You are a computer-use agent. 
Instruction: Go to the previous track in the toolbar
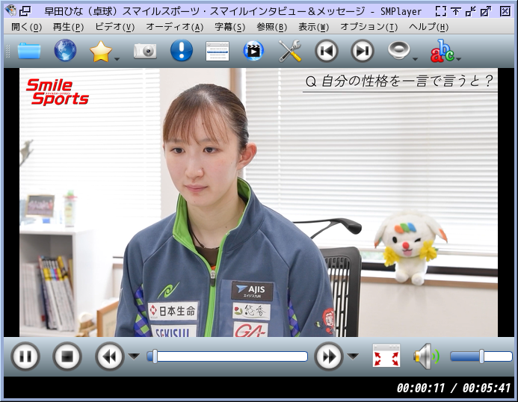tap(327, 51)
